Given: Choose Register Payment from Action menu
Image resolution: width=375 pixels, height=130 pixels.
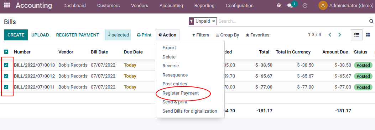Looking at the screenshot, I should 181,93.
